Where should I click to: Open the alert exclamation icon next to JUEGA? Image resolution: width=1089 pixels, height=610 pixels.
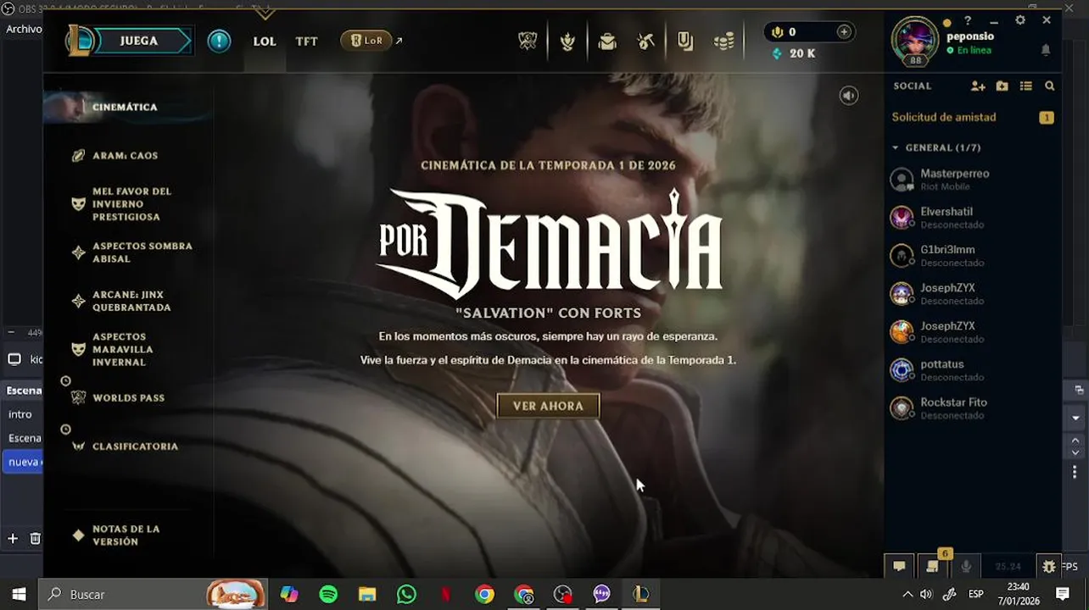(x=219, y=41)
